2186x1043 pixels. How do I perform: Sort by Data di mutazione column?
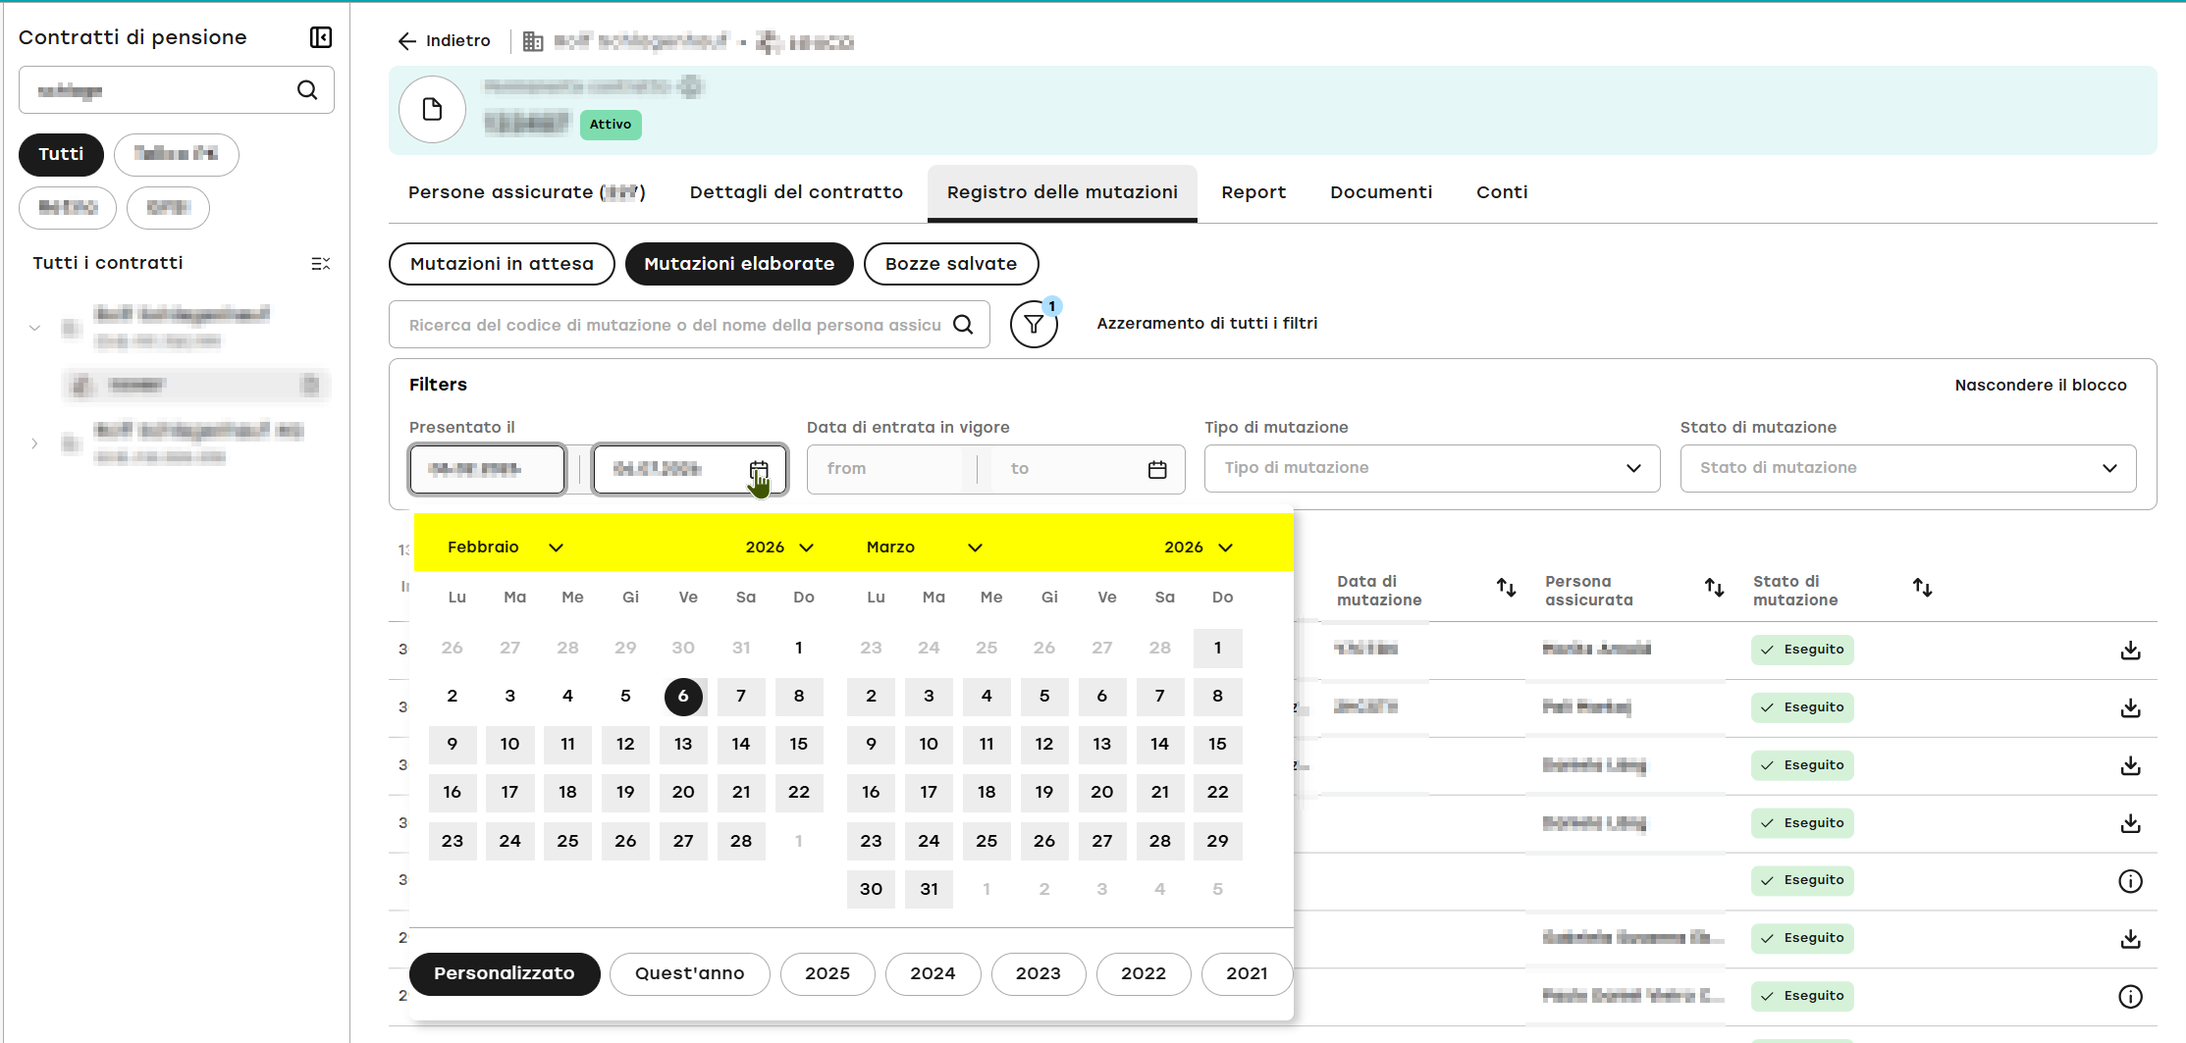(x=1506, y=588)
